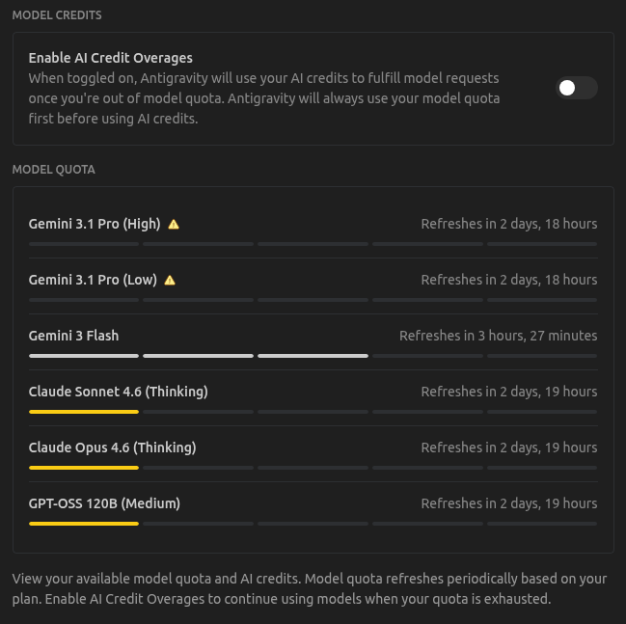Click the Claude Sonnet 4.6 (Thinking) yellow quota bar
Image resolution: width=626 pixels, height=624 pixels.
[x=84, y=412]
